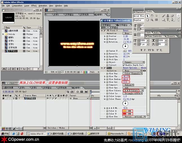Select the Selection arrow tool
This screenshot has width=182, height=143.
[147, 16]
